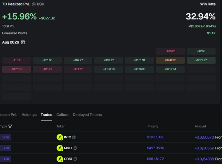
Task: Click the MSFT price $497.0596
Action: click(155, 148)
